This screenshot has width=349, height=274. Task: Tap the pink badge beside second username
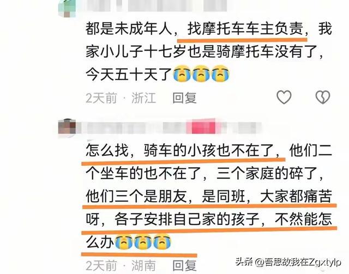[x=203, y=127]
